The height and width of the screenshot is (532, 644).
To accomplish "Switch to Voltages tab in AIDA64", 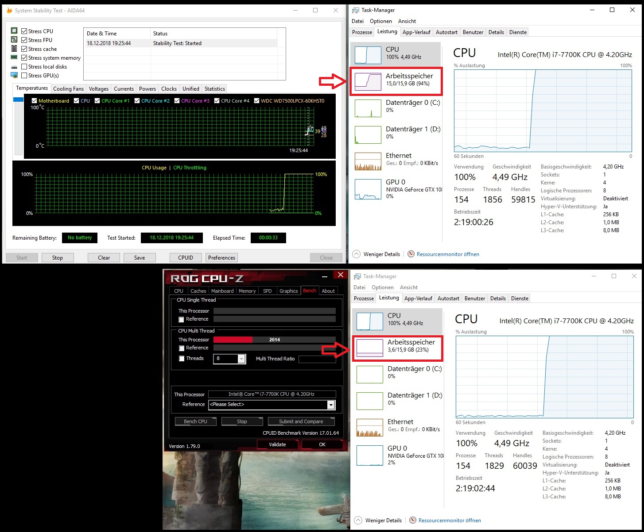I will [99, 88].
